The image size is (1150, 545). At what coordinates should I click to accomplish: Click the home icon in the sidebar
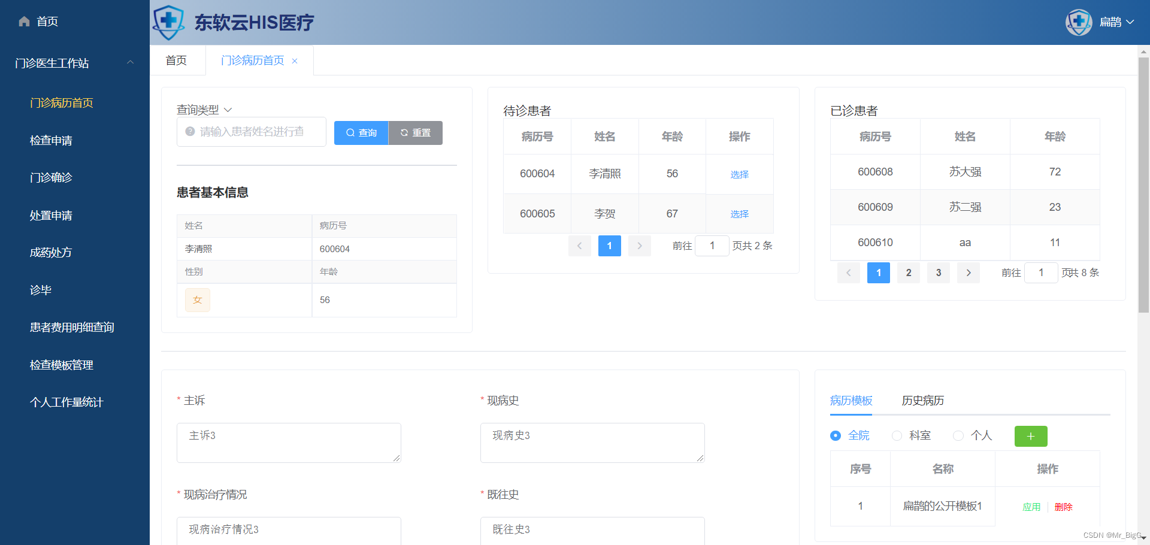pos(24,22)
